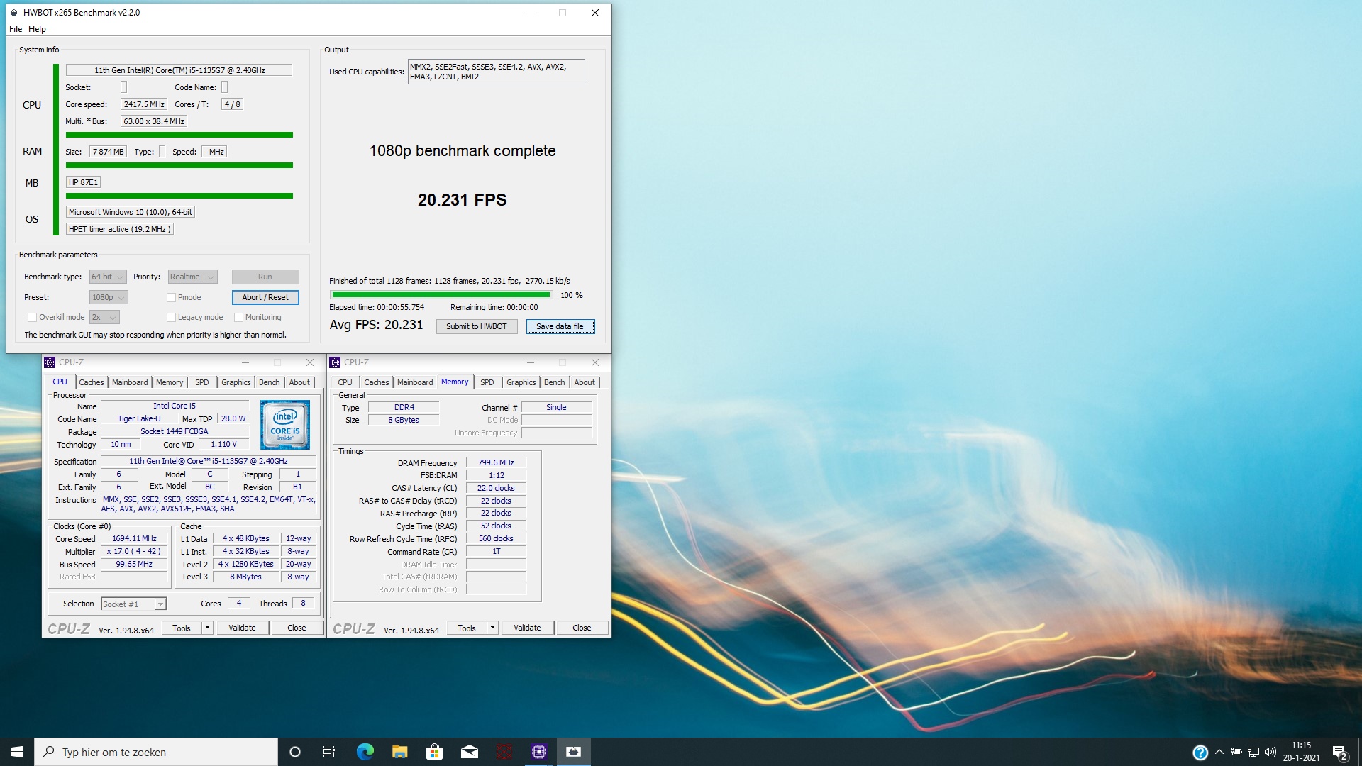Select CPU tab in right CPU-Z
The height and width of the screenshot is (766, 1362).
pos(345,382)
